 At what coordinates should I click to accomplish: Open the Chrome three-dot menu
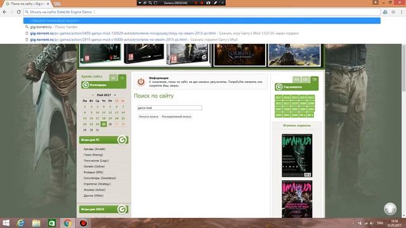[x=402, y=12]
